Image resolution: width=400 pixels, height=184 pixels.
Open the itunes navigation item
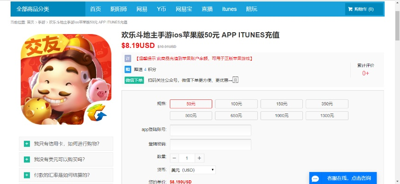point(229,9)
